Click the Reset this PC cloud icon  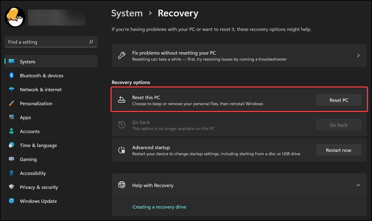pos(121,100)
